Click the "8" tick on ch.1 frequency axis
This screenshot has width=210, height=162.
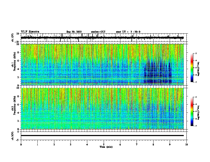(19, 52)
